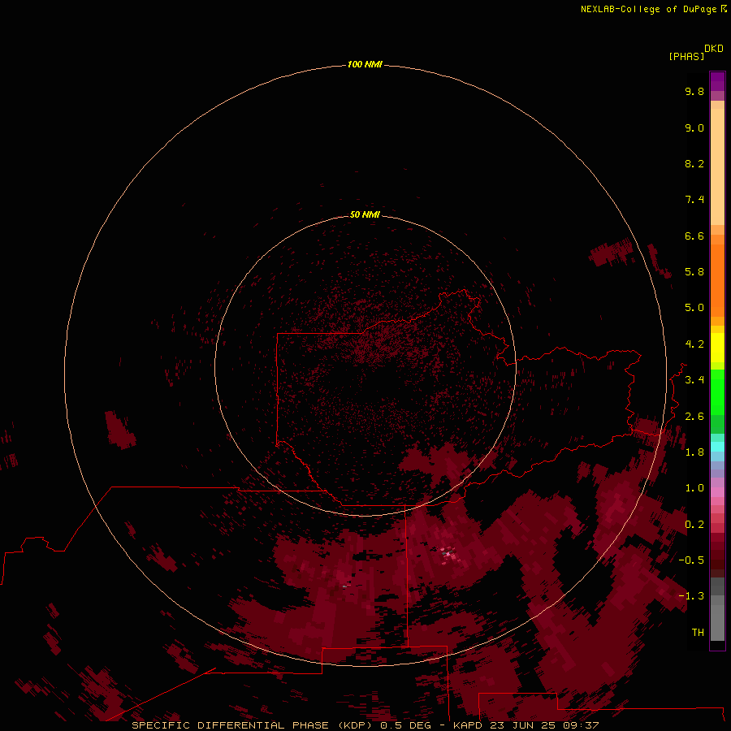Image resolution: width=731 pixels, height=731 pixels.
Task: Click the 2.6 scale value
Action: (x=694, y=417)
